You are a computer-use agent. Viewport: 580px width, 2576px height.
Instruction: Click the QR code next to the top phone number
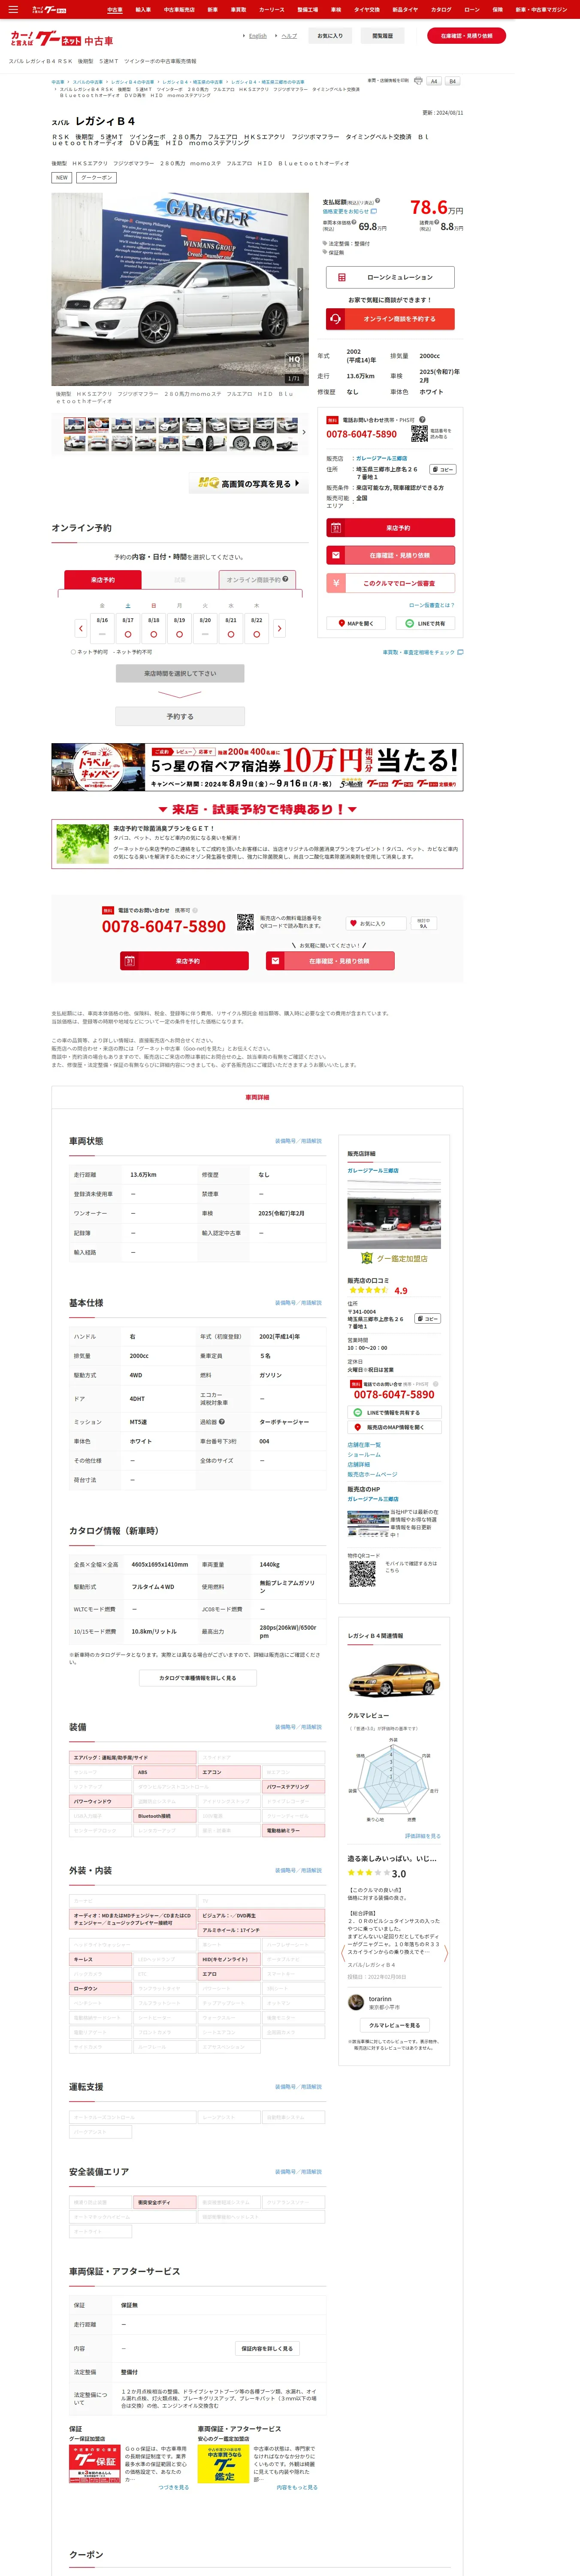[419, 433]
